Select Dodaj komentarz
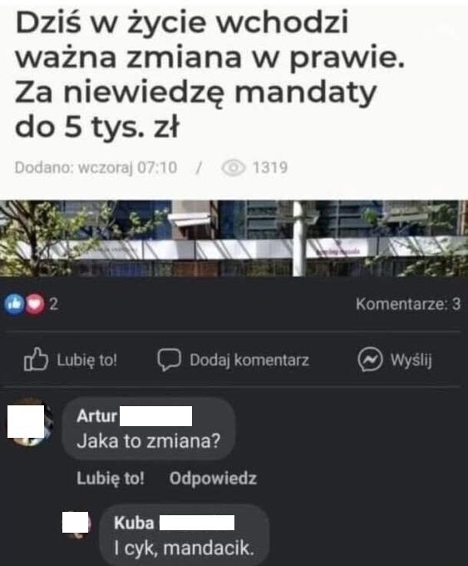This screenshot has height=566, width=468. 234,360
